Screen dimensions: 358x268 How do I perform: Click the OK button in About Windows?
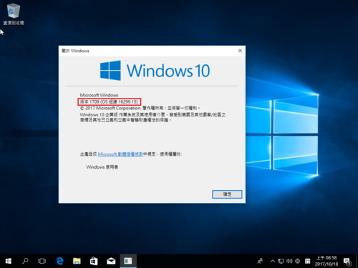point(227,194)
